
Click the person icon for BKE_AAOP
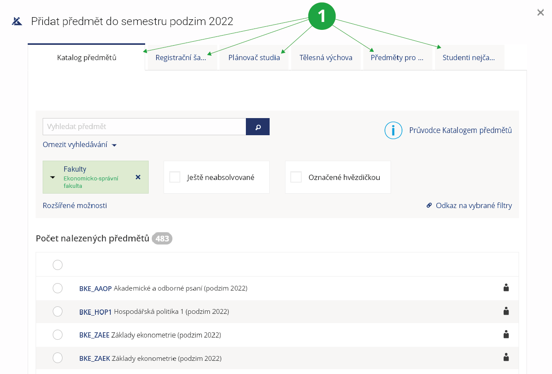[506, 288]
